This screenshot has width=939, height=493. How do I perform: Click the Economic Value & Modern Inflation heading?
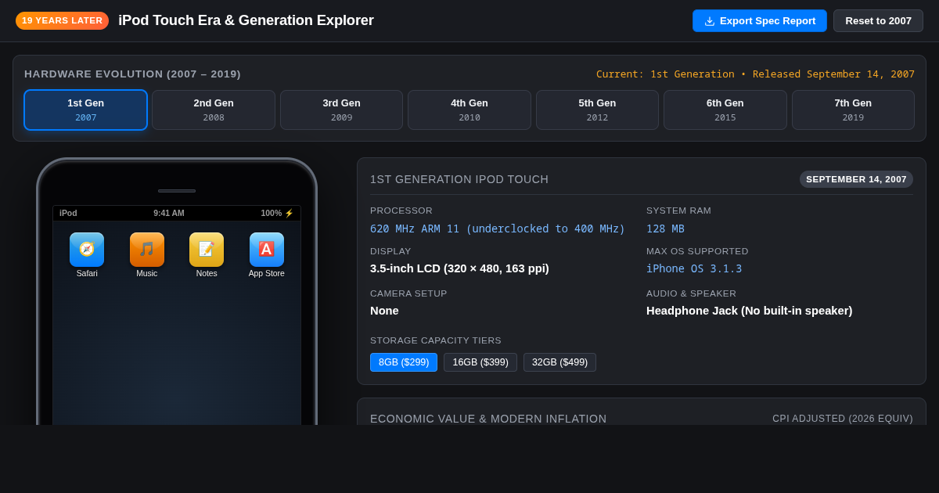(x=488, y=419)
